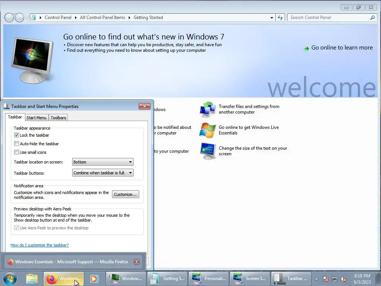Image resolution: width=381 pixels, height=286 pixels.
Task: Open the 'Window...' monitor taskbar item
Action: click(x=126, y=279)
